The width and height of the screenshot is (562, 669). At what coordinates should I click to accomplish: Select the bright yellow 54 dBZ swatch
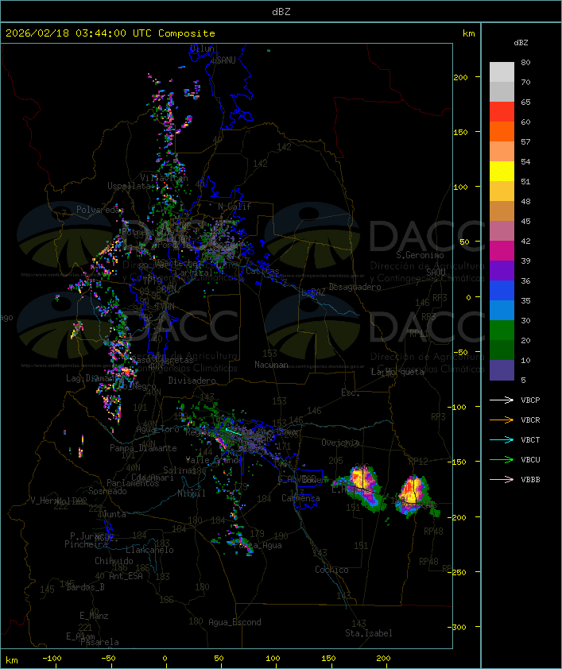pyautogui.click(x=502, y=171)
